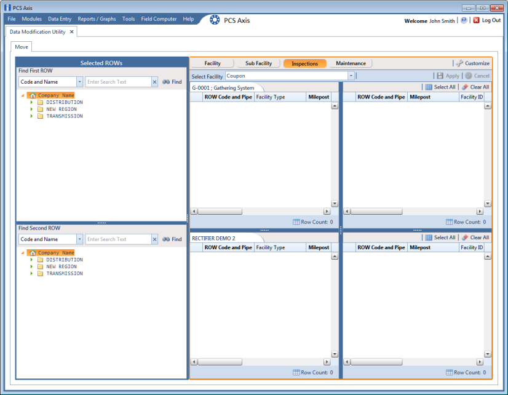The image size is (508, 395).
Task: Select the G-0001 ; Gathering System tab
Action: [x=223, y=88]
